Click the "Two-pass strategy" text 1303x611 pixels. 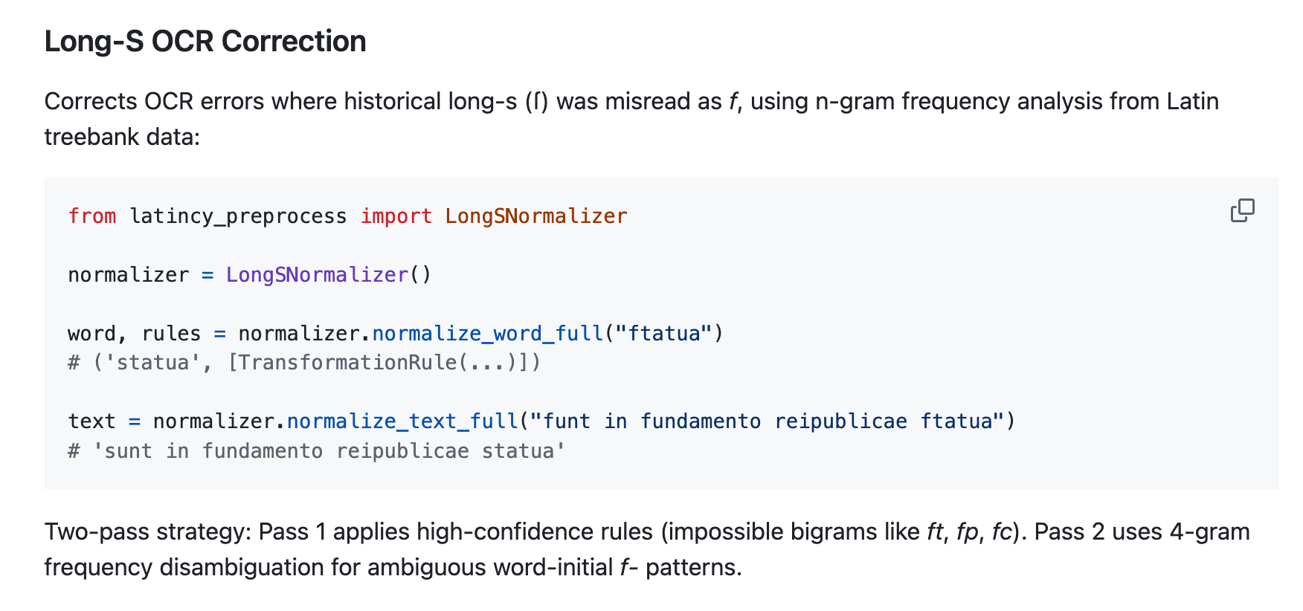[x=147, y=532]
